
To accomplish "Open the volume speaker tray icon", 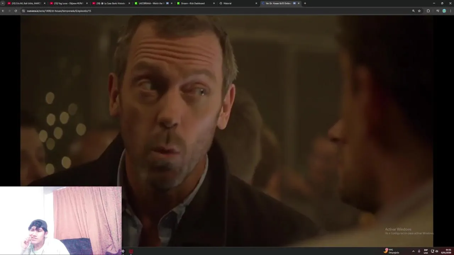I will point(437,251).
